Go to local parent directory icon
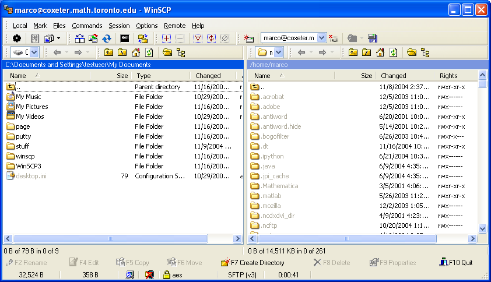 coord(108,52)
